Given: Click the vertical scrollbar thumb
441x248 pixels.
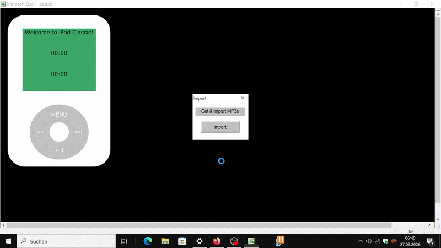Looking at the screenshot, I should [x=438, y=110].
